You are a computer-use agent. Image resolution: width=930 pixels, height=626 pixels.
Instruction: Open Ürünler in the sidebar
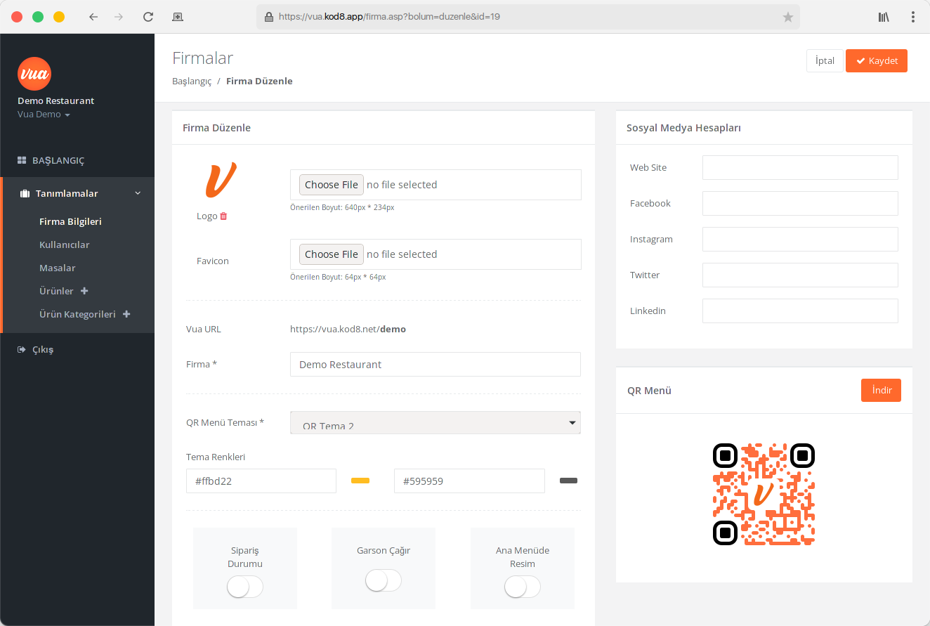click(x=56, y=291)
